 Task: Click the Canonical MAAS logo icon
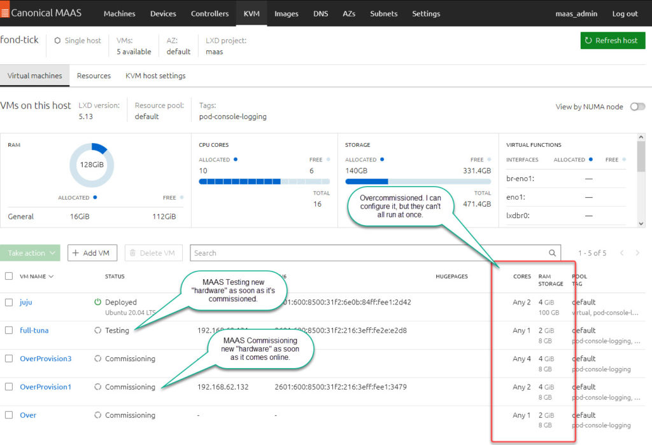pos(4,13)
